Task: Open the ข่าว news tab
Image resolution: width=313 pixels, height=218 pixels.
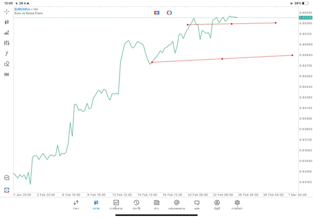Action: [x=156, y=204]
